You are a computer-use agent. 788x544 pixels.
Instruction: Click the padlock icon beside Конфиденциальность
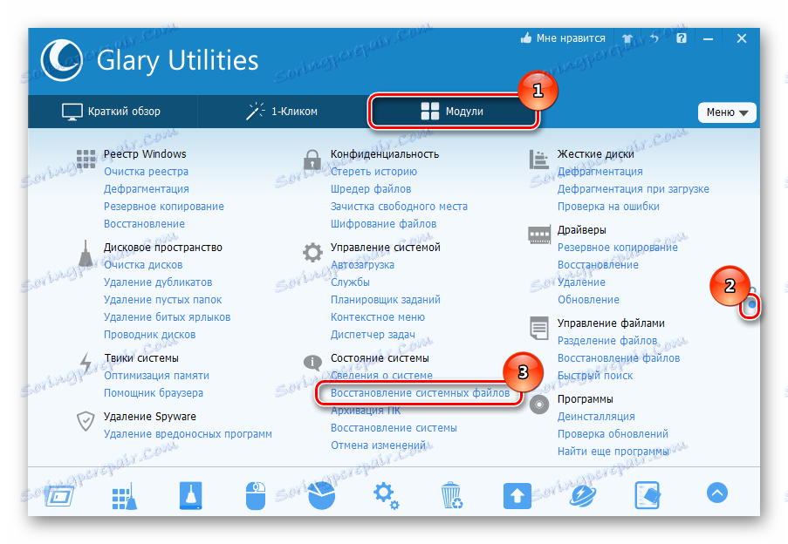312,160
